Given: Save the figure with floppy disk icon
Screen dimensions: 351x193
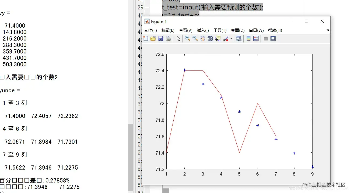Looking at the screenshot, I should point(161,39).
